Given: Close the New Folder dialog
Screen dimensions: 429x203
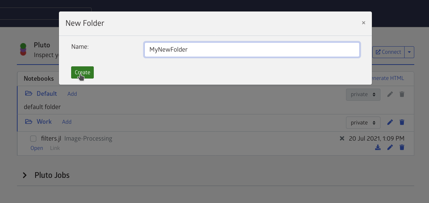Looking at the screenshot, I should [363, 23].
